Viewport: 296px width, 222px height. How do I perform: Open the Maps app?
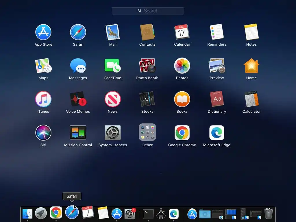point(43,66)
